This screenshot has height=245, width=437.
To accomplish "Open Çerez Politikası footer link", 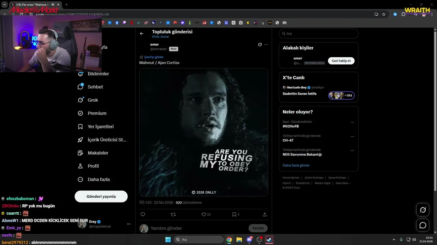I will click(x=337, y=178).
